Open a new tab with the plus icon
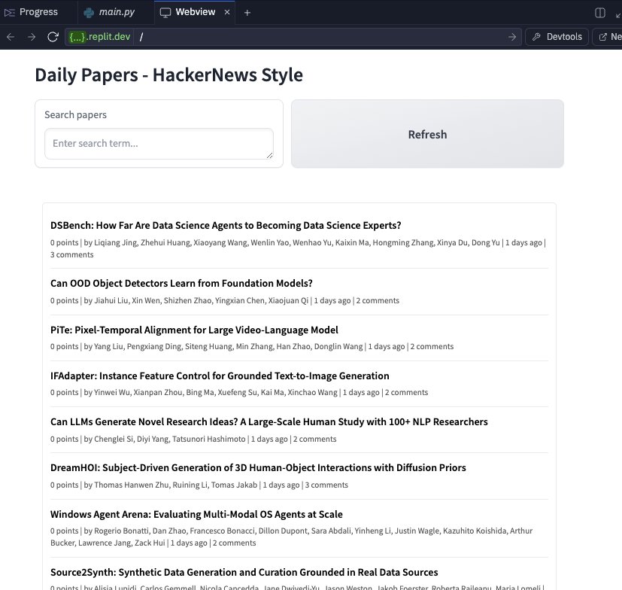The image size is (622, 590). click(x=247, y=13)
